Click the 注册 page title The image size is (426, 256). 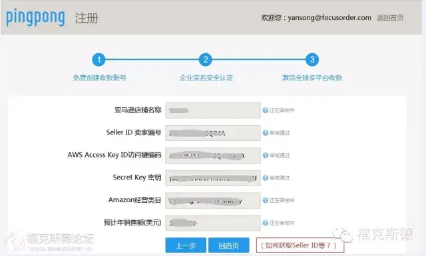[87, 18]
